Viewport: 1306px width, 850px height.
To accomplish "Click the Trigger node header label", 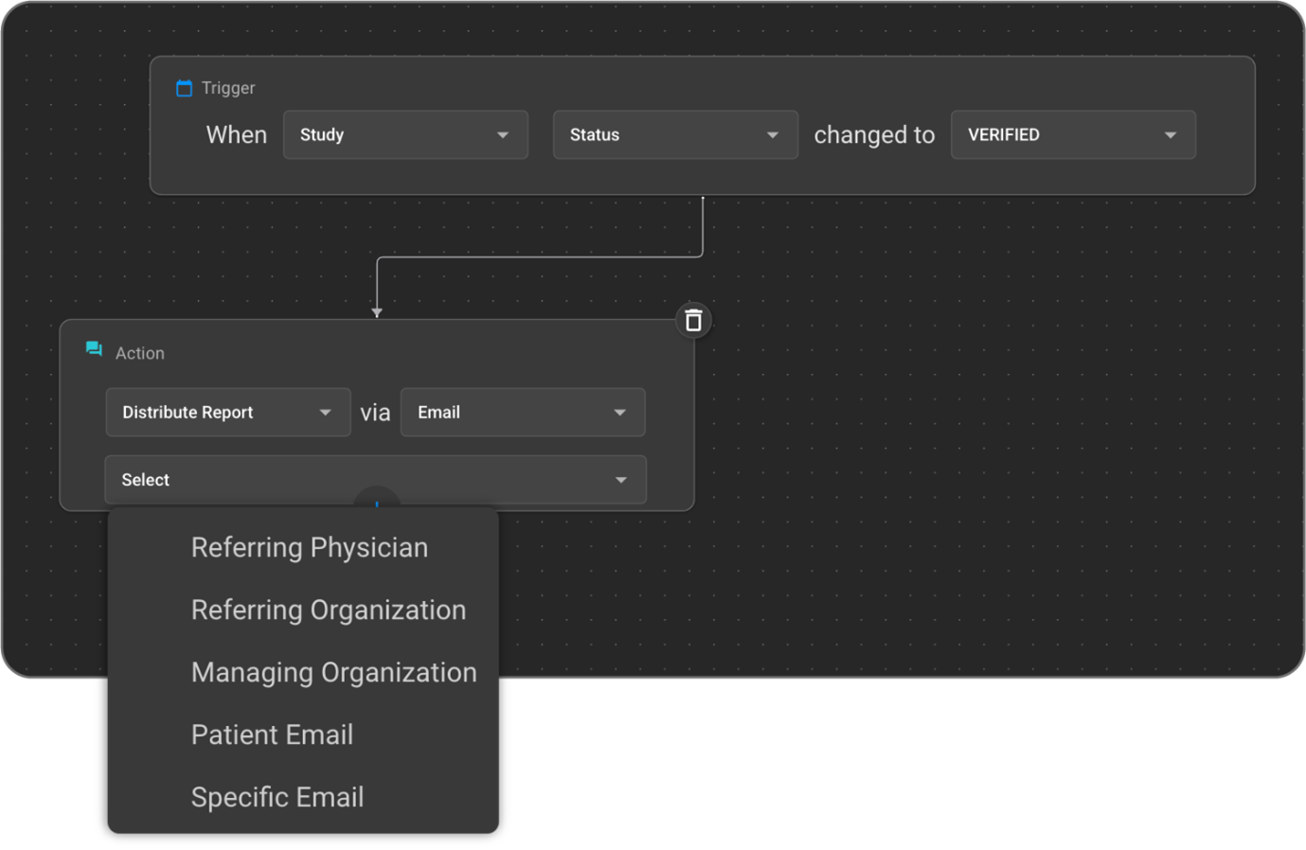I will [228, 88].
